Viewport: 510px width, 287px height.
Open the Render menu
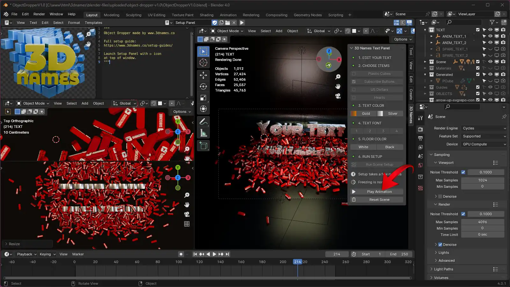[x=39, y=14]
